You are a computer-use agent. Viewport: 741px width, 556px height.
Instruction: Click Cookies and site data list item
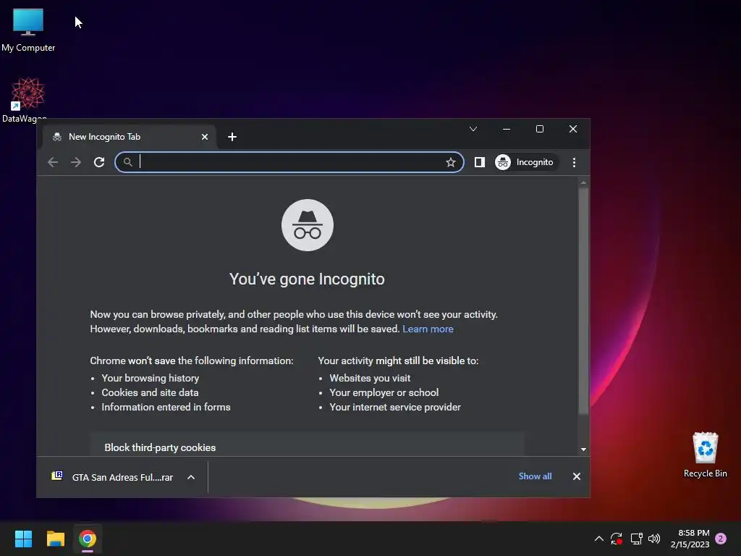pos(150,392)
